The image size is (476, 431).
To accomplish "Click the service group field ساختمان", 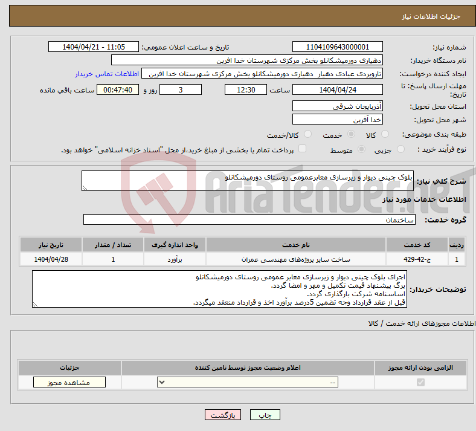I will coord(249,219).
